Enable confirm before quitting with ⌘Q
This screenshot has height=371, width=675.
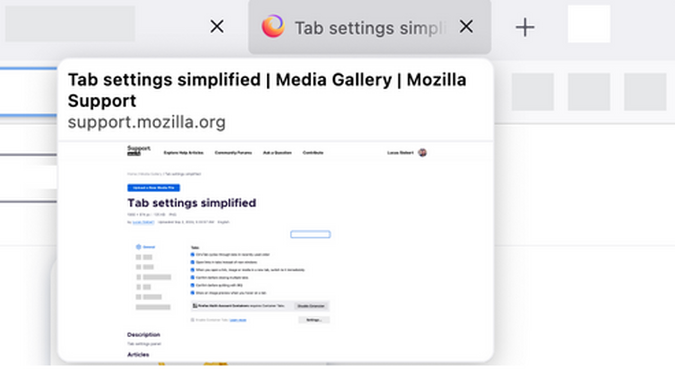pyautogui.click(x=192, y=286)
